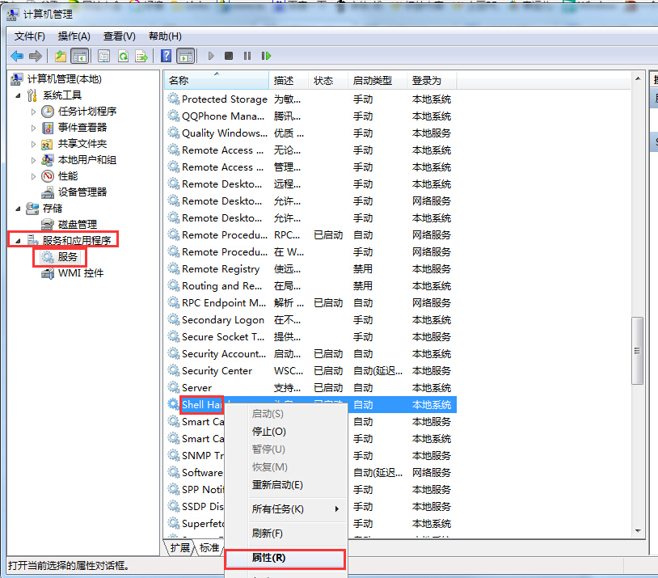The height and width of the screenshot is (578, 658).
Task: Select the Security Center service row
Action: (310, 371)
